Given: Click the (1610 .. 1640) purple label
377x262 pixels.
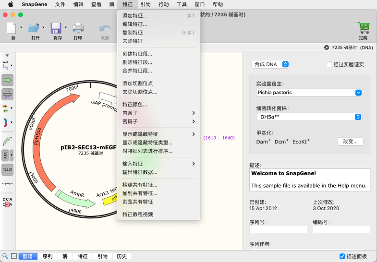Looking at the screenshot, I should [x=219, y=138].
